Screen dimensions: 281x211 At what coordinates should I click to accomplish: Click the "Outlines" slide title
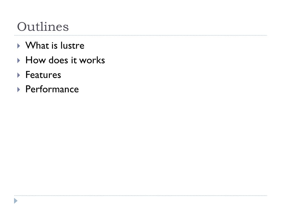(x=43, y=27)
